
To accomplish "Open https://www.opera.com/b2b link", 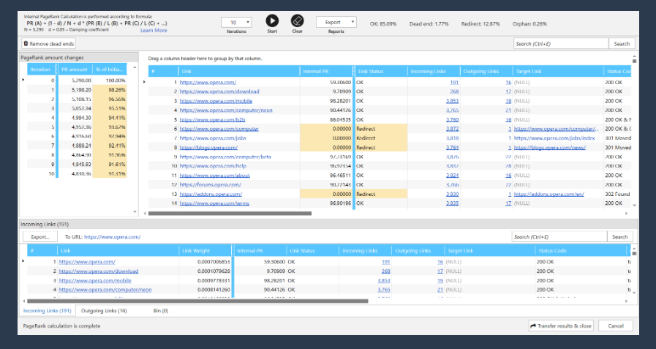I will (x=213, y=120).
